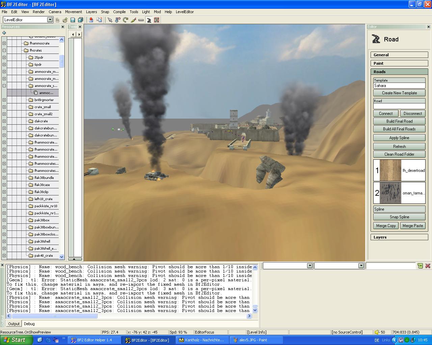432x345 pixels.
Task: Select fh_desertroad texture thumbnail
Action: click(x=390, y=170)
